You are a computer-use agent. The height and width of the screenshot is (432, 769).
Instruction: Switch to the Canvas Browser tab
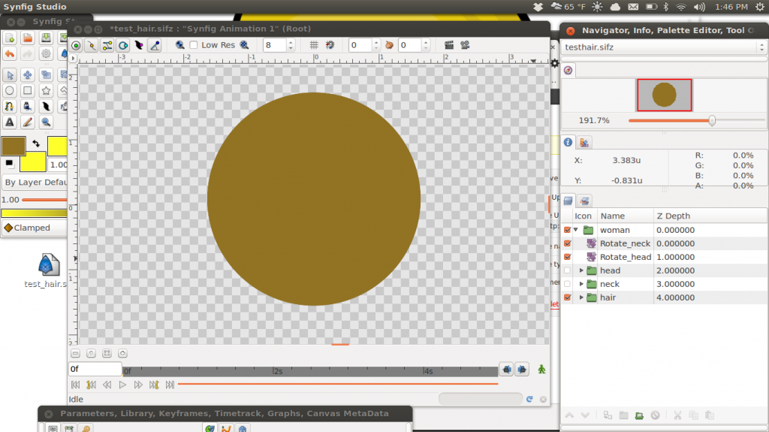[x=584, y=201]
